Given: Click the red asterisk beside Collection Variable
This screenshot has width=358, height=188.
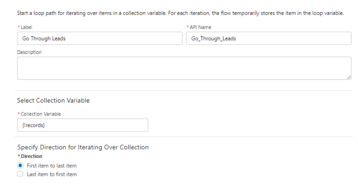Looking at the screenshot, I should [18, 114].
